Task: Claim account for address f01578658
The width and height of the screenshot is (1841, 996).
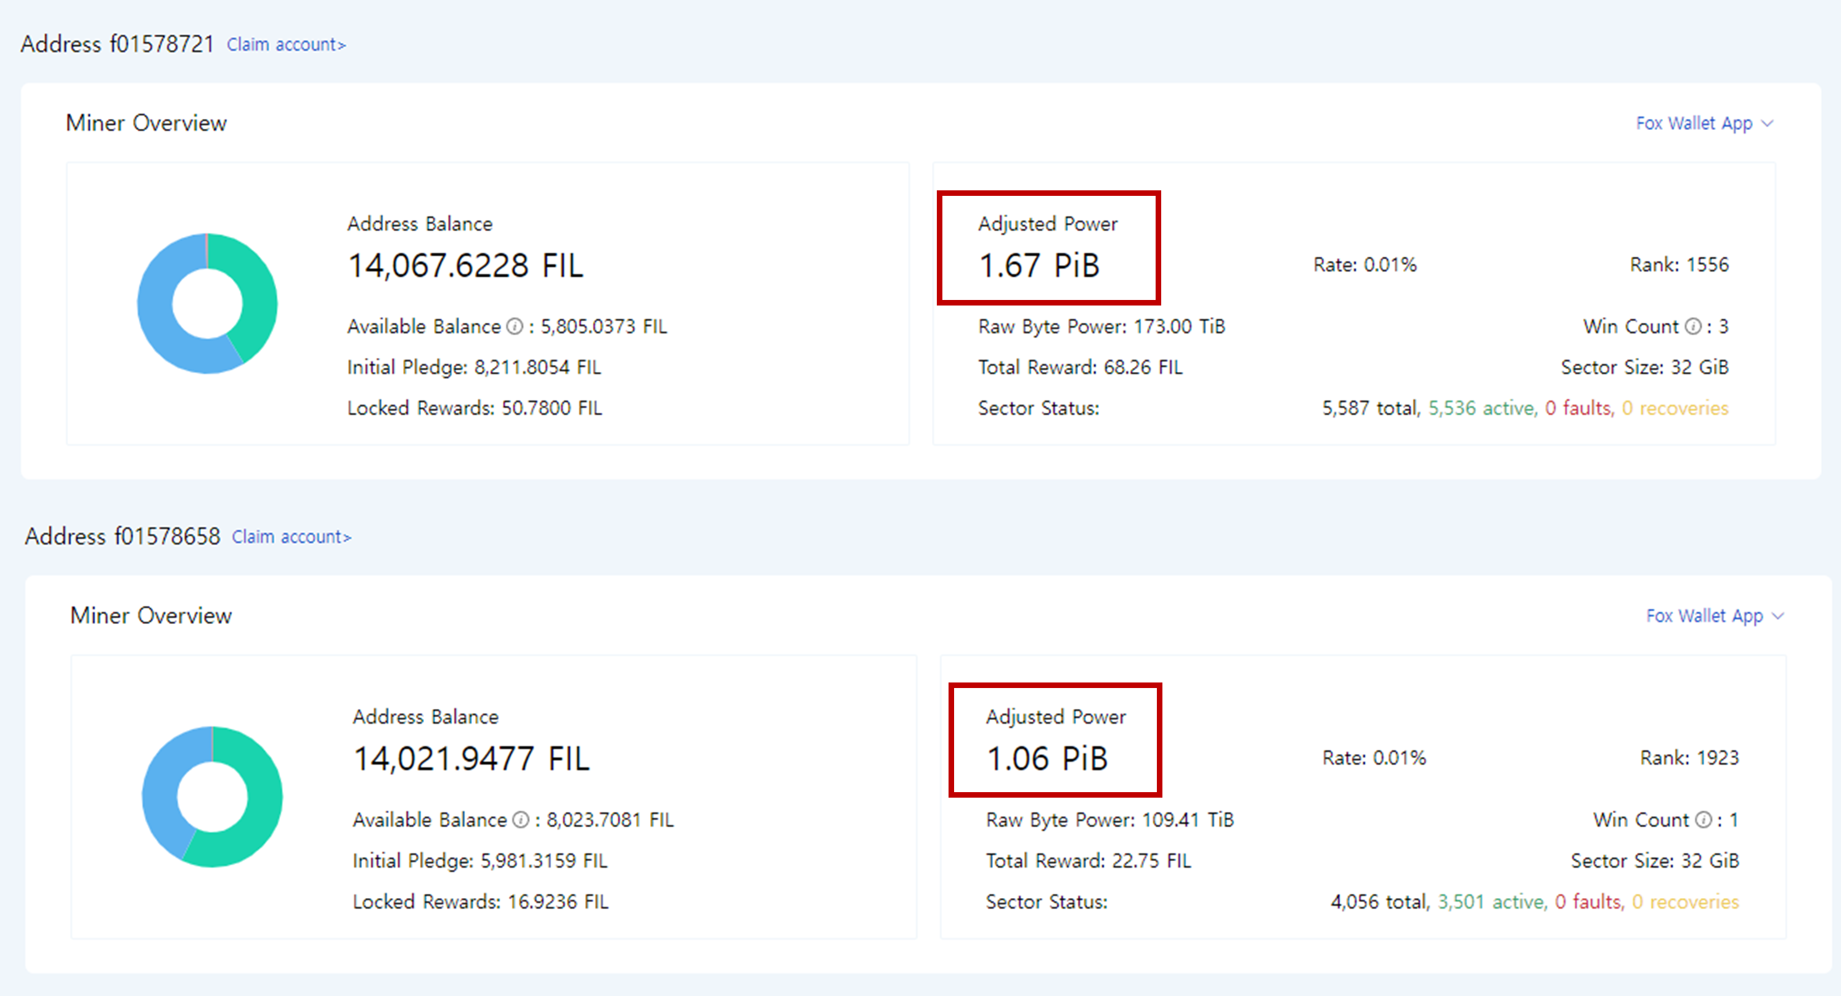Action: [291, 537]
